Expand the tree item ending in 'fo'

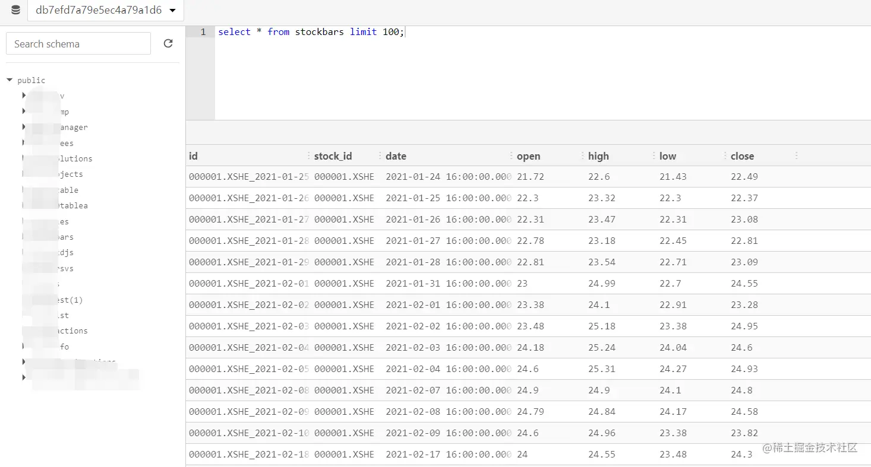click(x=24, y=347)
